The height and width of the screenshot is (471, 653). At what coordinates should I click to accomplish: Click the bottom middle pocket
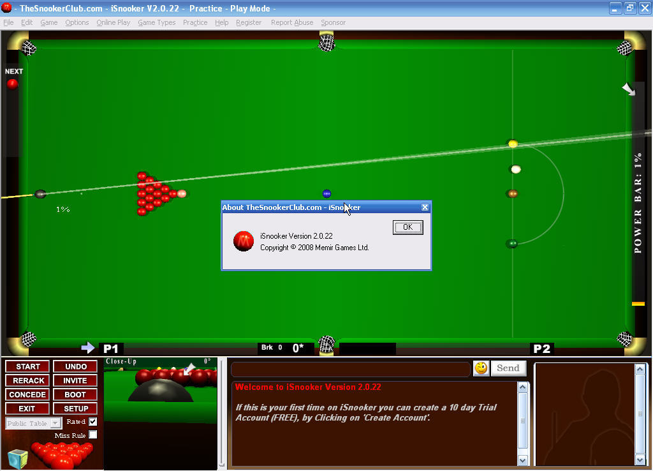click(x=326, y=344)
